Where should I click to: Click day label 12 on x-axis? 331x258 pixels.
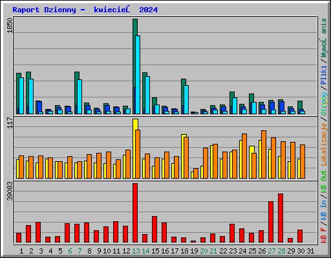pos(126,251)
